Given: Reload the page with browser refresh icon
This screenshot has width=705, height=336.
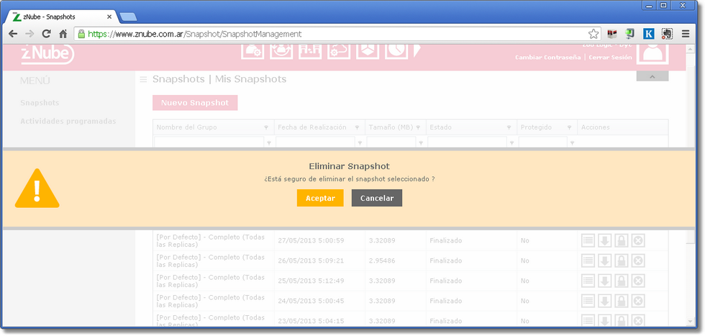Looking at the screenshot, I should (47, 34).
